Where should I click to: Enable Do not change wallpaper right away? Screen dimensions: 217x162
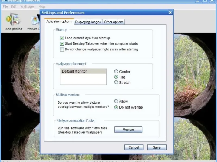pyautogui.click(x=62, y=49)
